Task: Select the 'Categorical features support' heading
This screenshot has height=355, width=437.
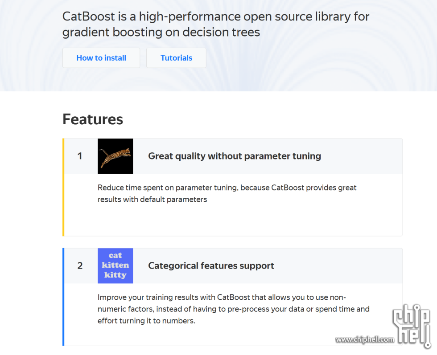Action: pos(211,265)
